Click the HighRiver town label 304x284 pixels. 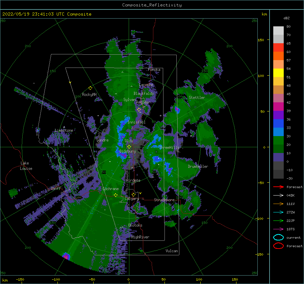pos(140,237)
